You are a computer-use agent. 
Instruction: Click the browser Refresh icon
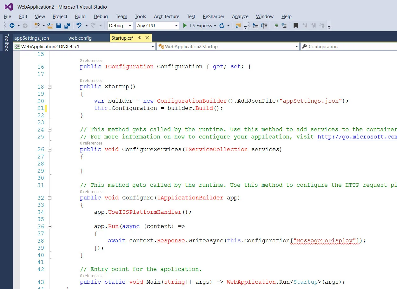coord(222,26)
